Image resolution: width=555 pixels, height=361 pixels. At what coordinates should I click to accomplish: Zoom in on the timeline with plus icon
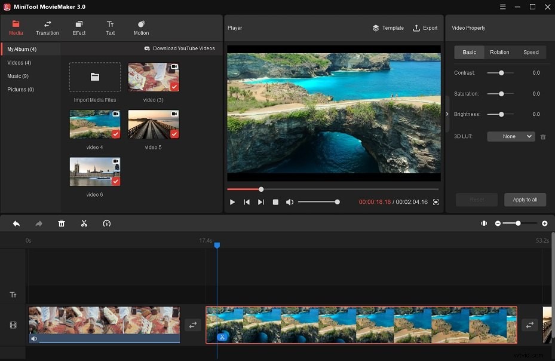coord(544,223)
